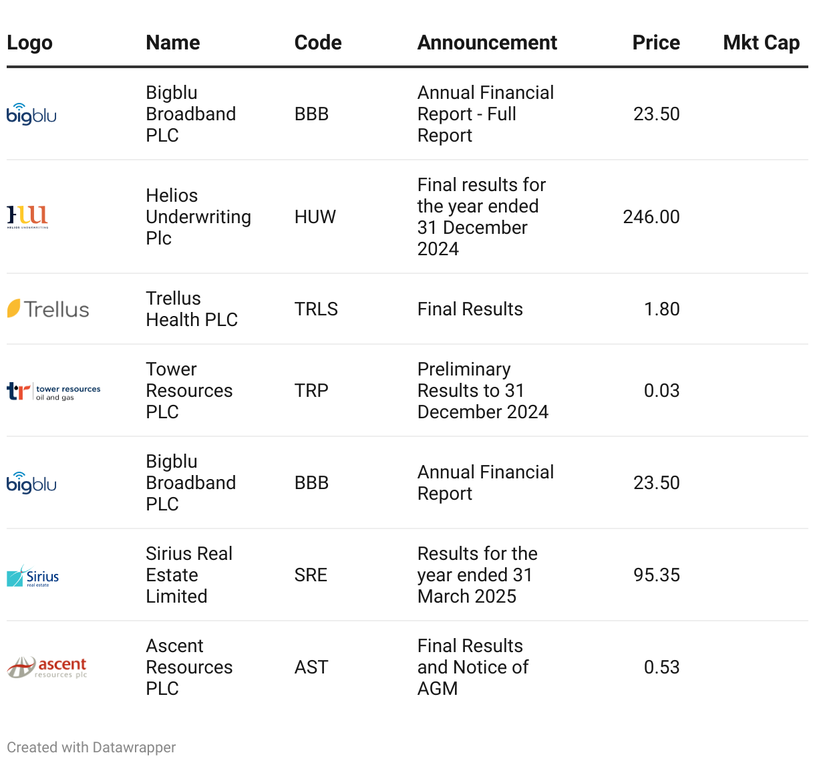
Task: Open the Created with Datawrapper link
Action: (92, 747)
